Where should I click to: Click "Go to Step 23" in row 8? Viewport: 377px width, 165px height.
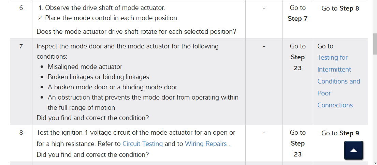(x=298, y=143)
